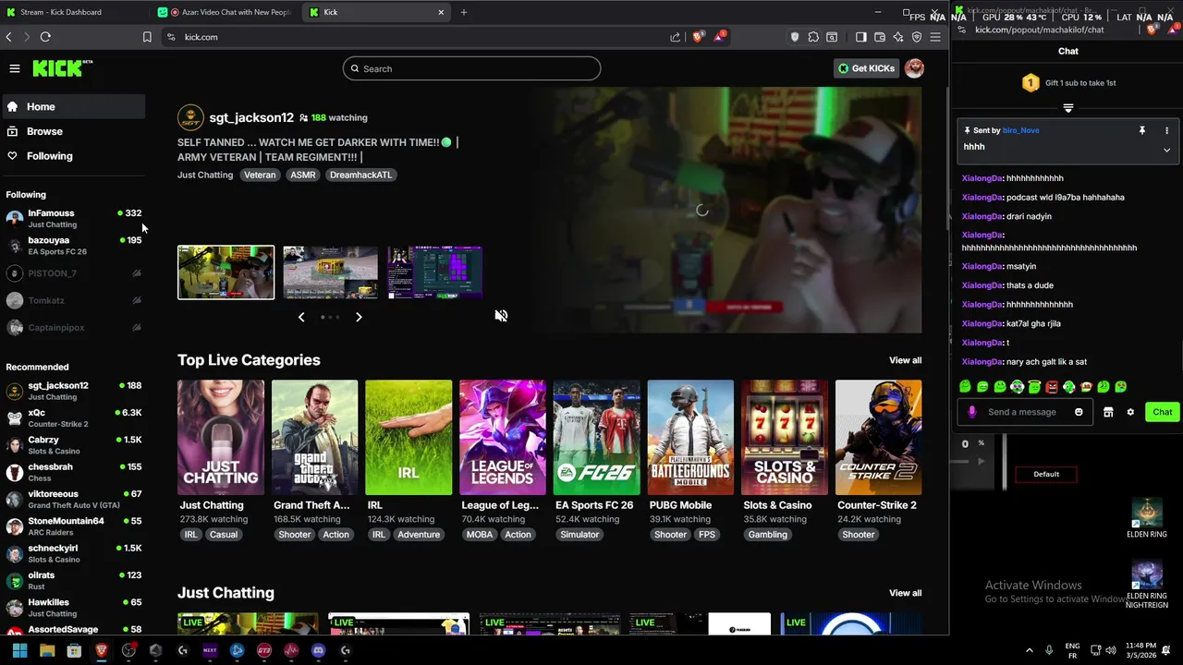The width and height of the screenshot is (1183, 665).
Task: Open Following in sidebar
Action: [73, 156]
